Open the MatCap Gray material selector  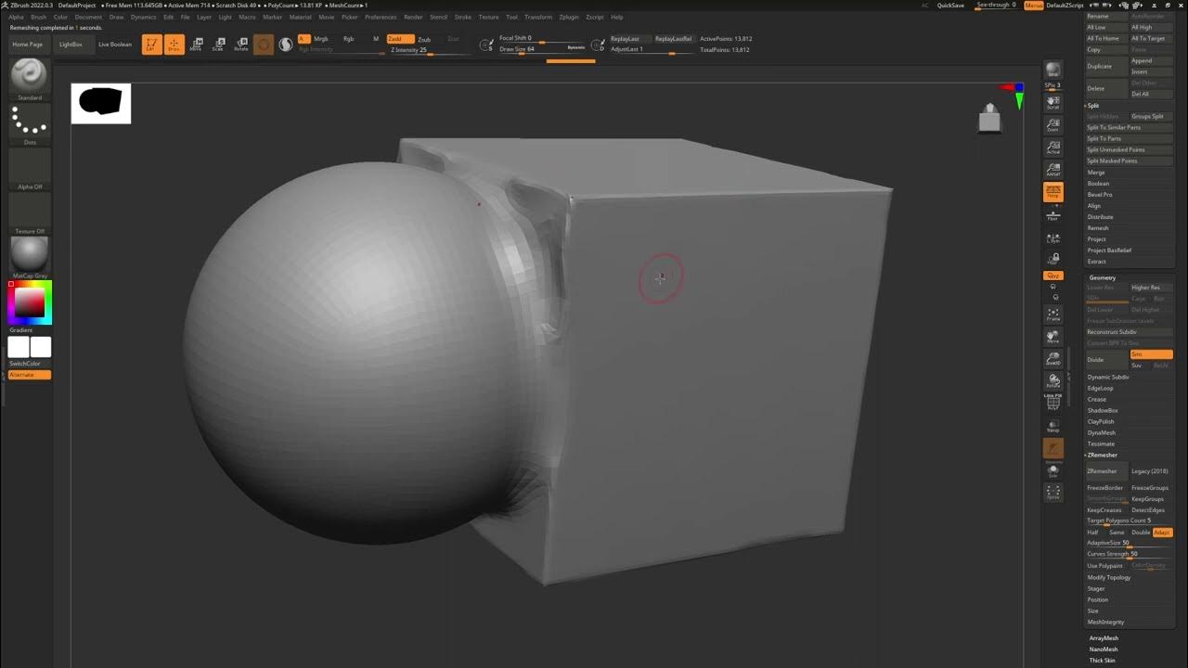coord(30,256)
